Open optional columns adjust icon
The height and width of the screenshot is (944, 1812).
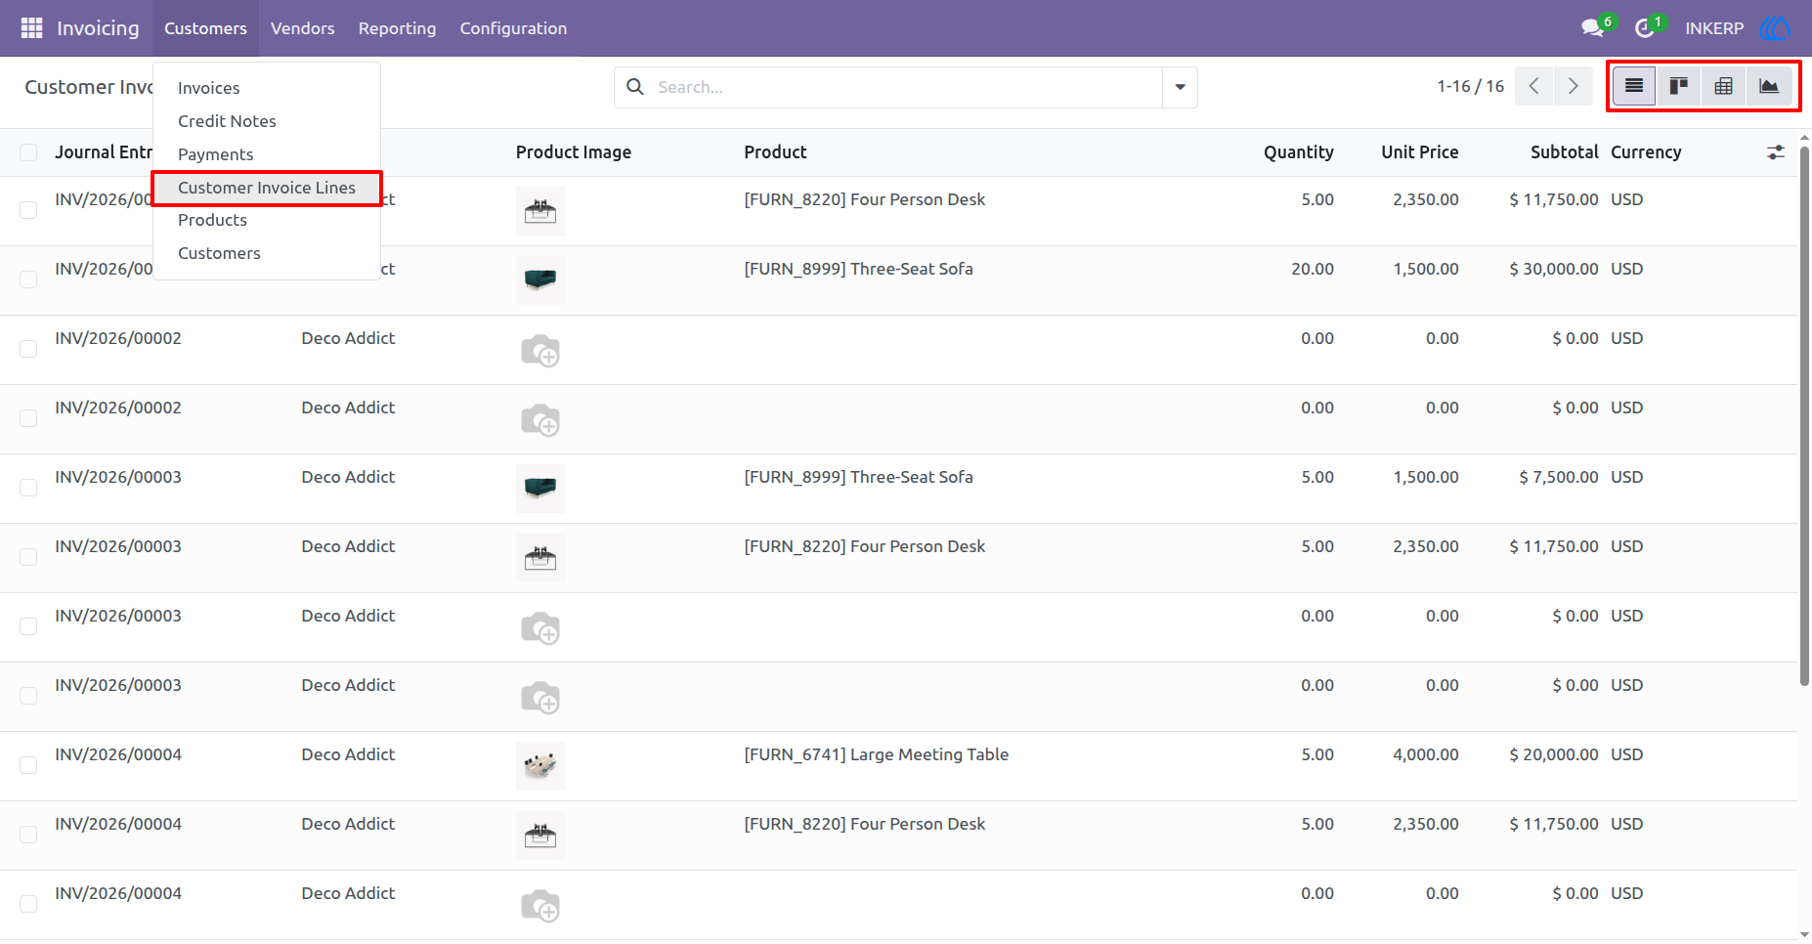coord(1776,152)
